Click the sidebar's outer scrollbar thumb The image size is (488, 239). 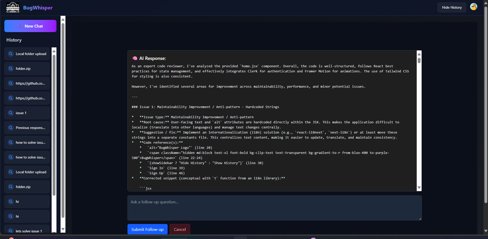click(63, 121)
